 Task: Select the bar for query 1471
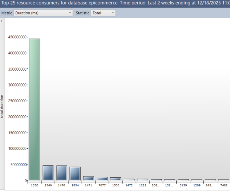tap(89, 178)
